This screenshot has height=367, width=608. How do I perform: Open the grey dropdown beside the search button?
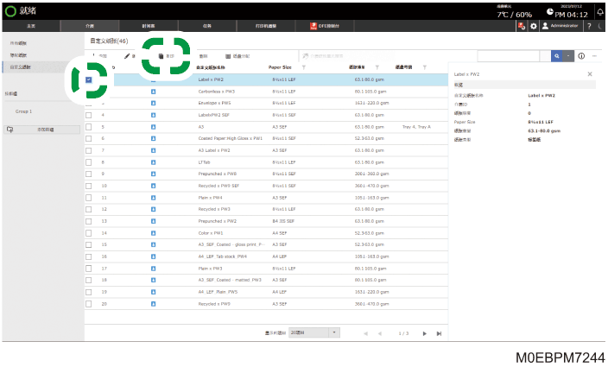coord(568,56)
